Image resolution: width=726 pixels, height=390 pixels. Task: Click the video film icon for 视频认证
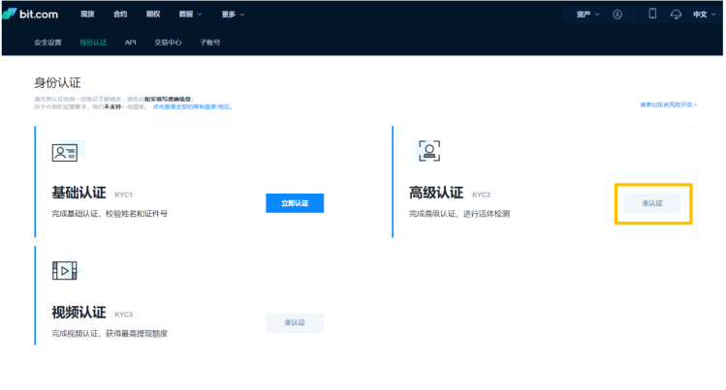65,271
